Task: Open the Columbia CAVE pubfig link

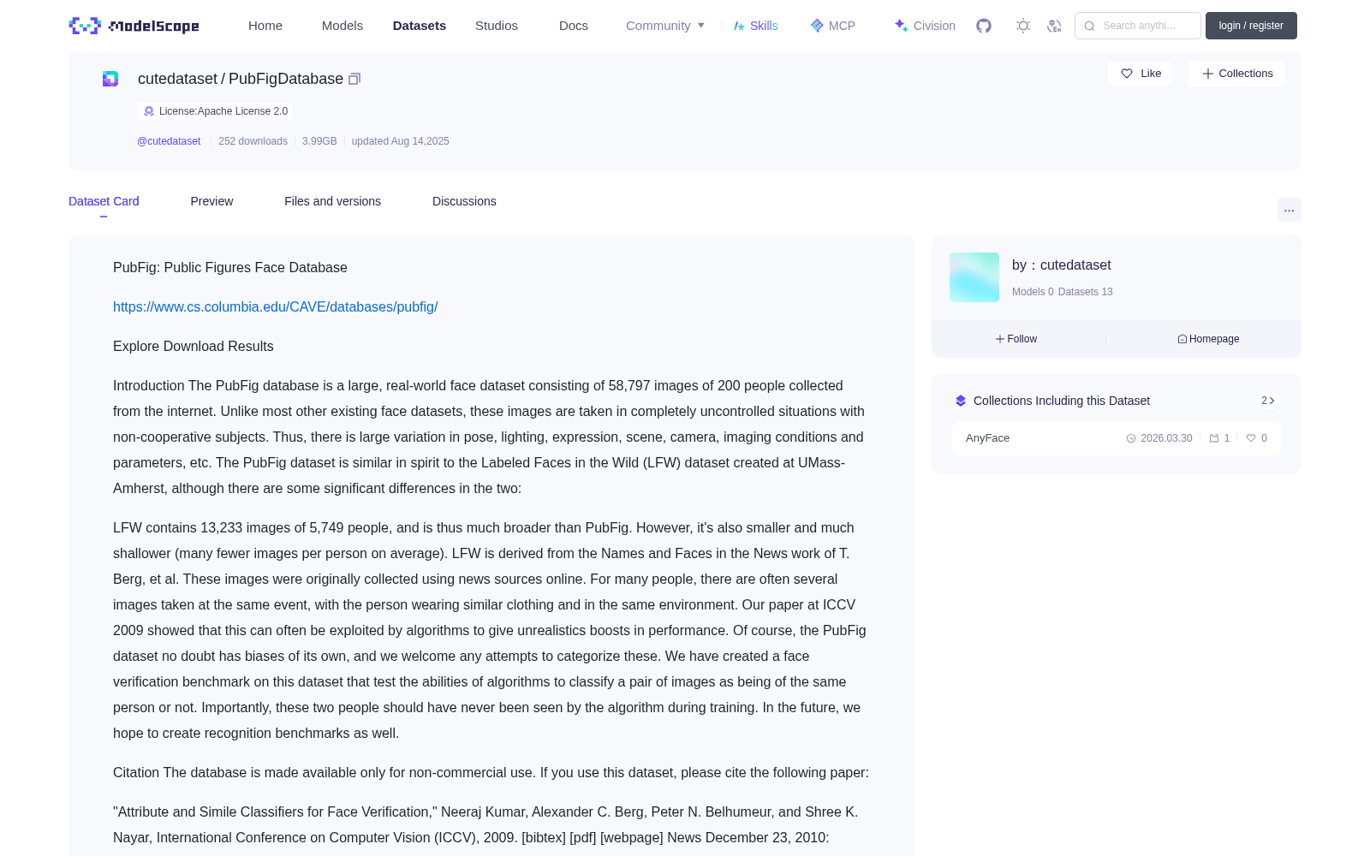Action: point(276,307)
